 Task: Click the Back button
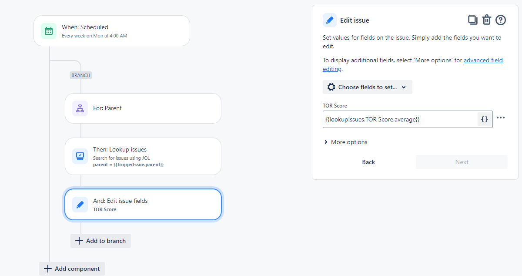[x=368, y=162]
